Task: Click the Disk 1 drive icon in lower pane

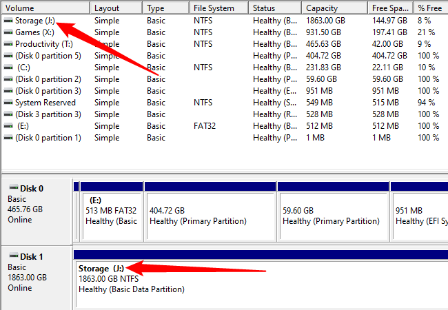Action: (13, 256)
